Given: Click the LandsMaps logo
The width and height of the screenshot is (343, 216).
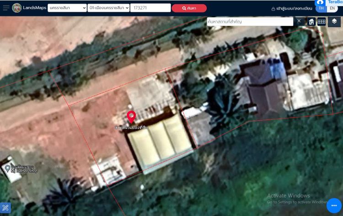Looking at the screenshot, I should click(x=17, y=8).
